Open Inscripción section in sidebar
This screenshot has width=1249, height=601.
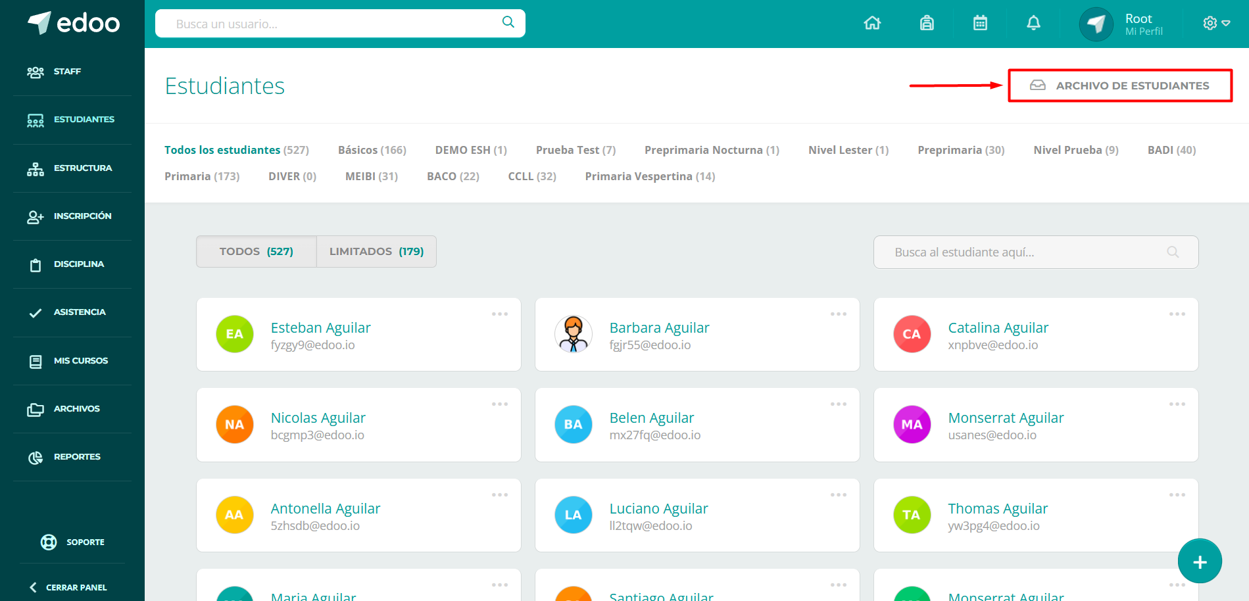tap(72, 216)
